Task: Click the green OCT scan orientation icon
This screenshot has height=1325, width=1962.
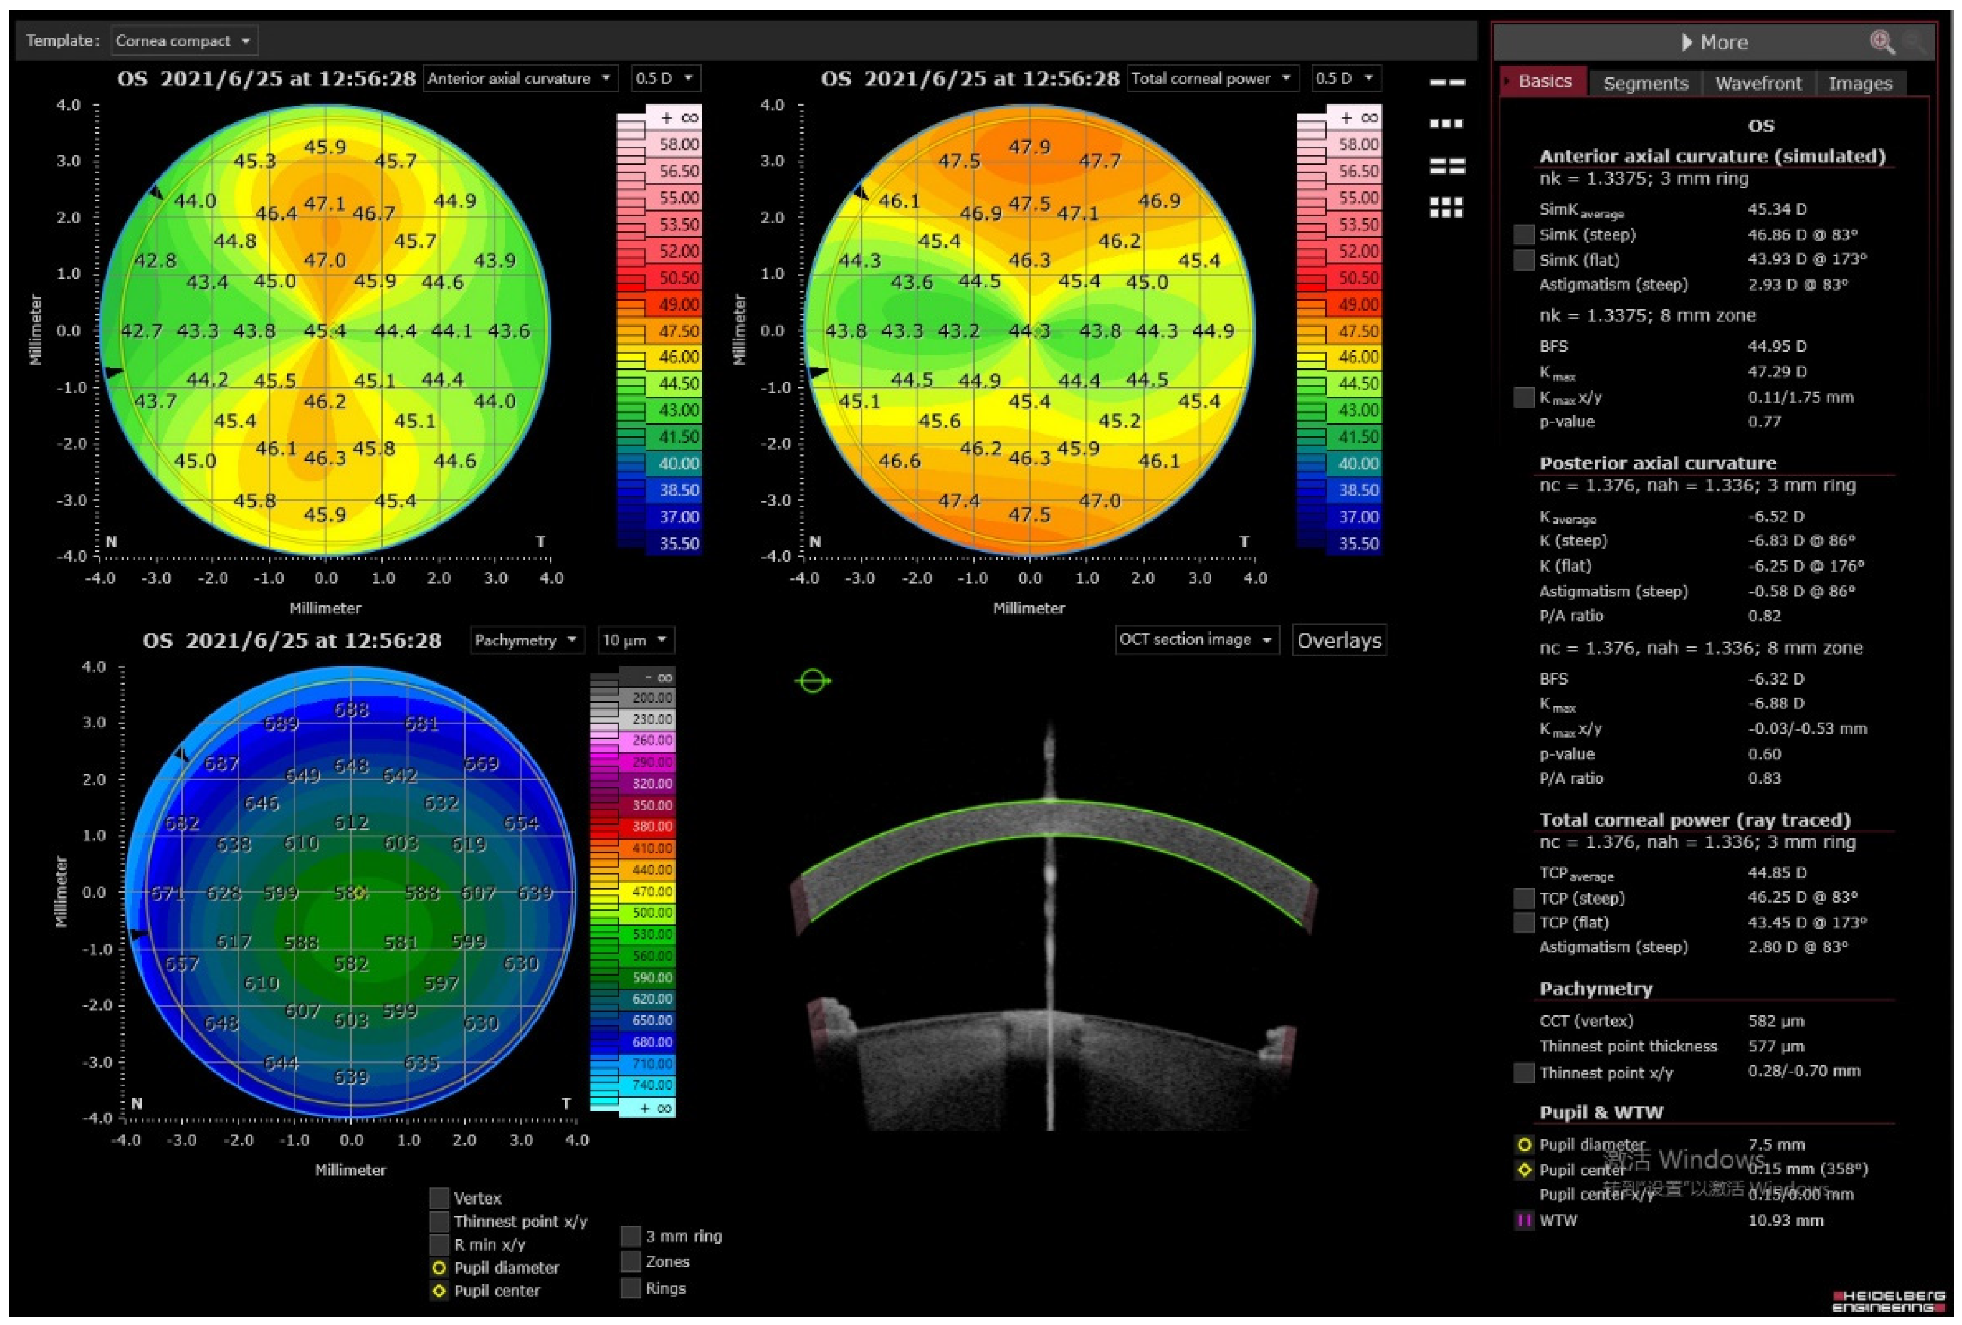Action: coord(813,680)
